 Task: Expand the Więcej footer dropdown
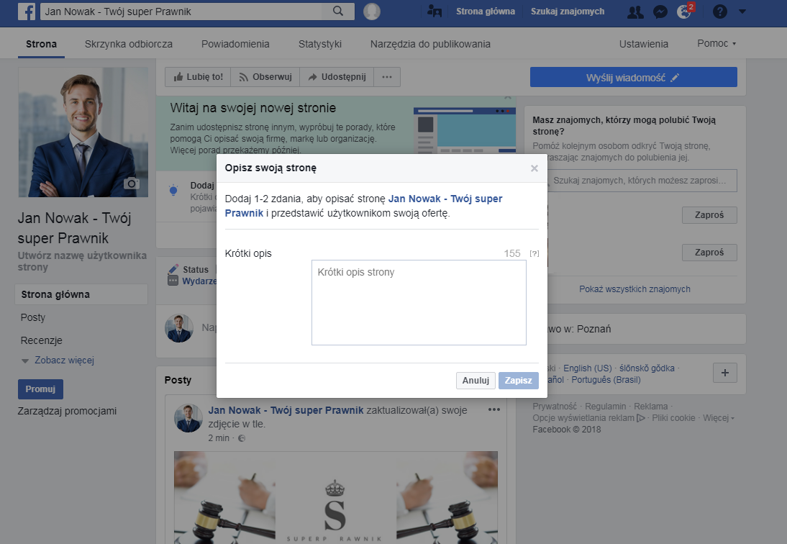(x=718, y=418)
